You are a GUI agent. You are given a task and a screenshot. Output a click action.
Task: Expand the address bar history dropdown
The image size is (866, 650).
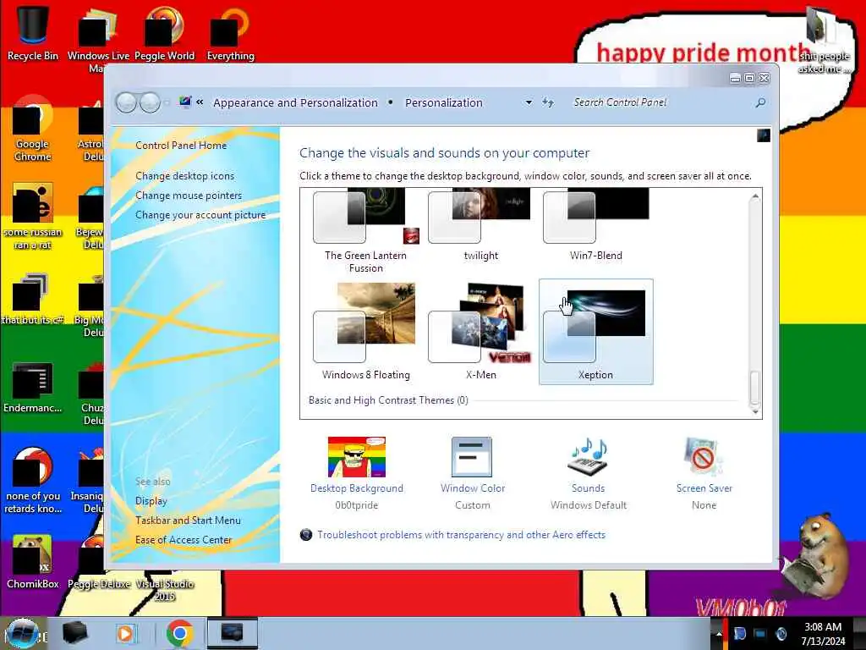pyautogui.click(x=529, y=102)
